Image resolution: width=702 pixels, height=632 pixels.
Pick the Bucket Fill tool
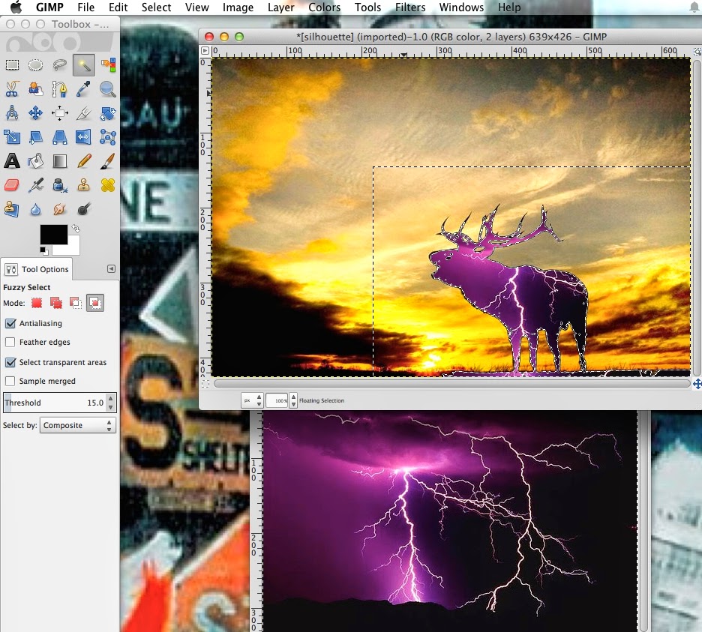click(x=36, y=160)
